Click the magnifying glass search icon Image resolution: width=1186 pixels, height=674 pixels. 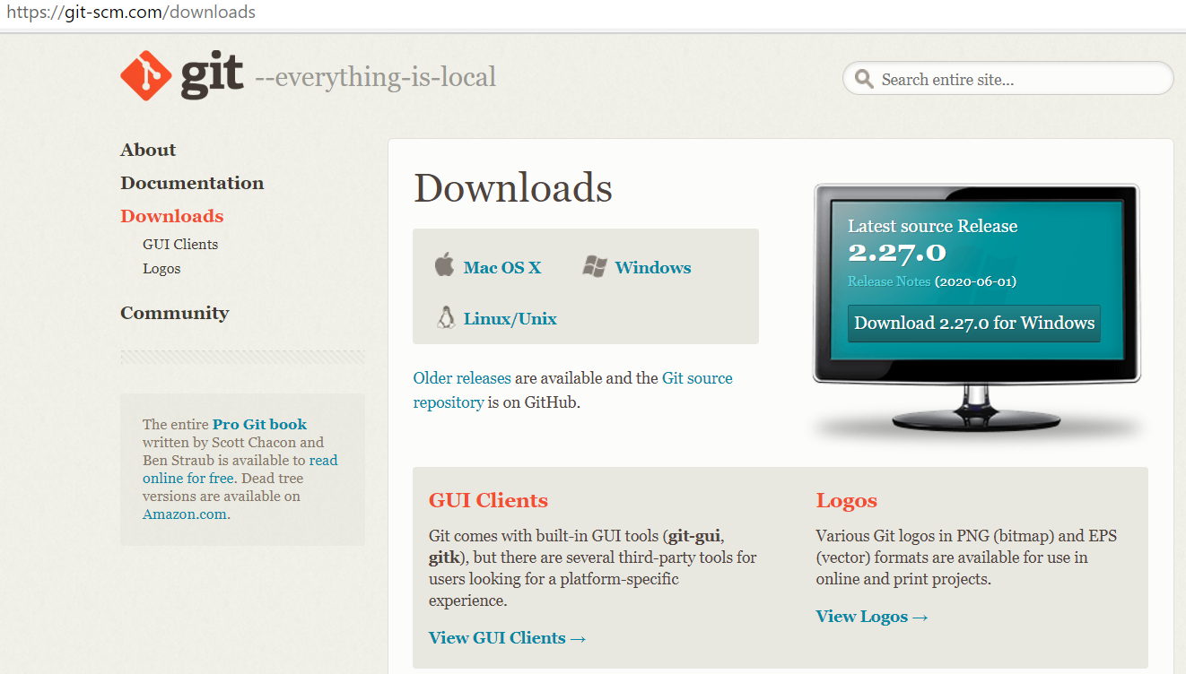tap(864, 79)
